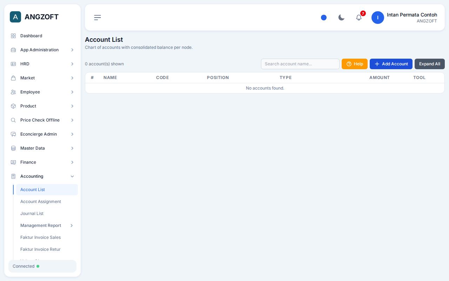Screen dimensions: 449x281
Task: Click the App Administration icon
Action: [x=13, y=50]
